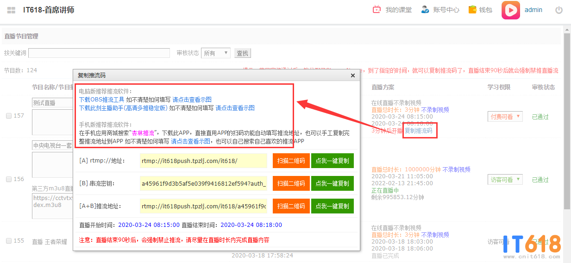
Task: Open 我的课堂 from the top bar
Action: pos(393,10)
